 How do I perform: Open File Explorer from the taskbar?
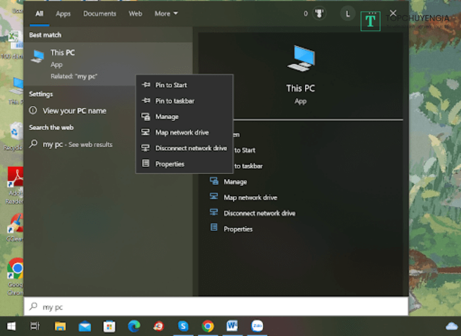point(60,326)
